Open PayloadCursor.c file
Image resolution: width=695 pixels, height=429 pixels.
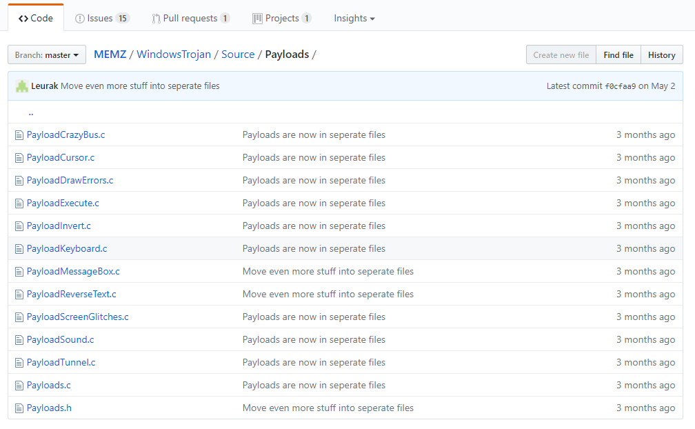(60, 157)
